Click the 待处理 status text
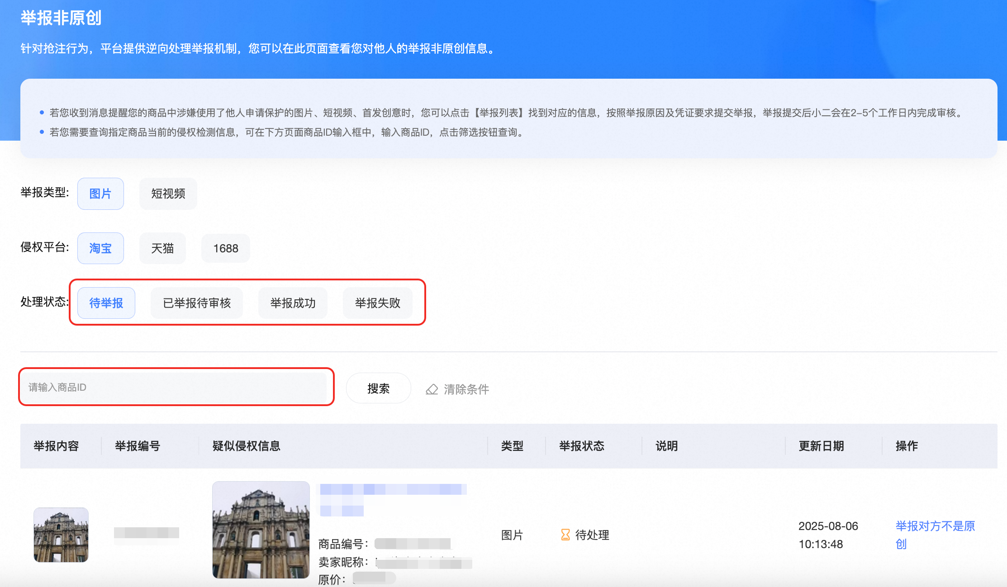This screenshot has width=1007, height=587. [x=592, y=535]
